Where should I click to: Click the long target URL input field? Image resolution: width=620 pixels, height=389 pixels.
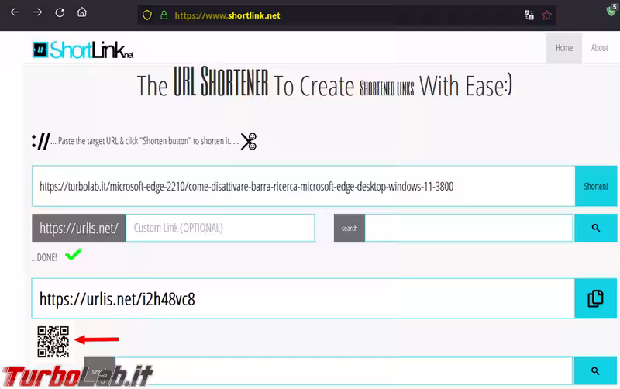click(x=302, y=186)
